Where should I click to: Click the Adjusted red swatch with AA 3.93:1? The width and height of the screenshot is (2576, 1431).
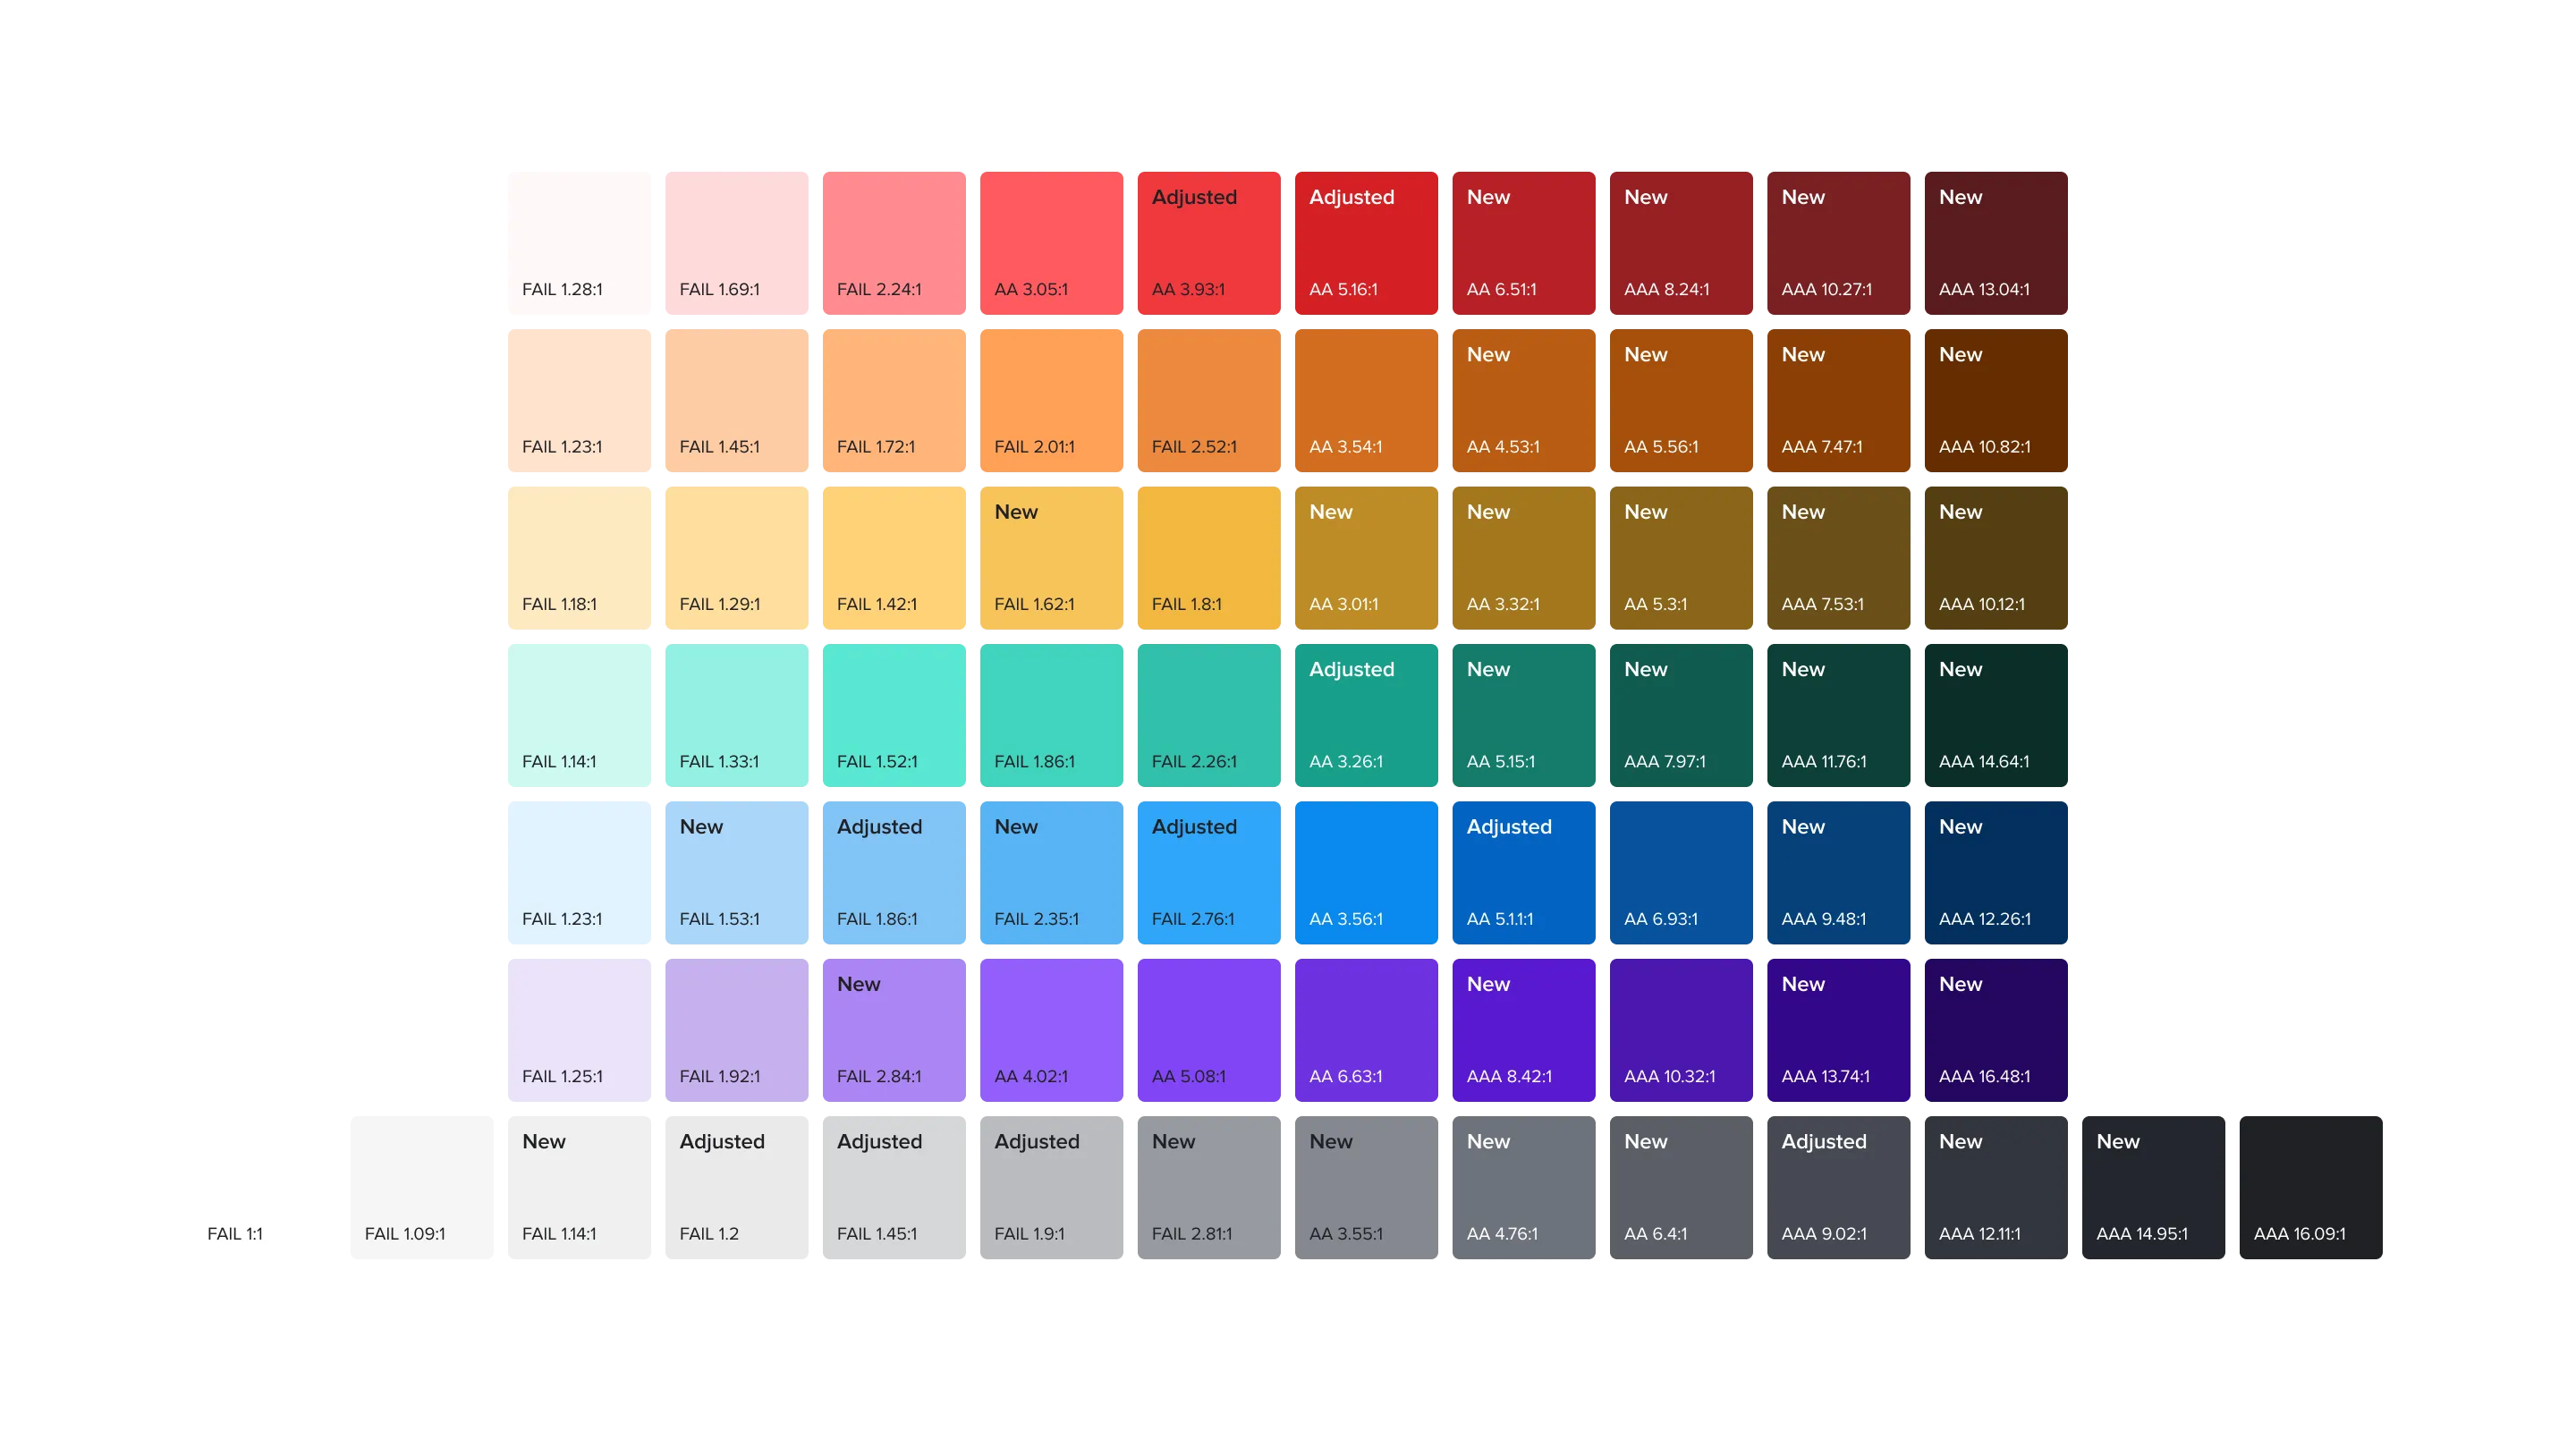click(1208, 242)
